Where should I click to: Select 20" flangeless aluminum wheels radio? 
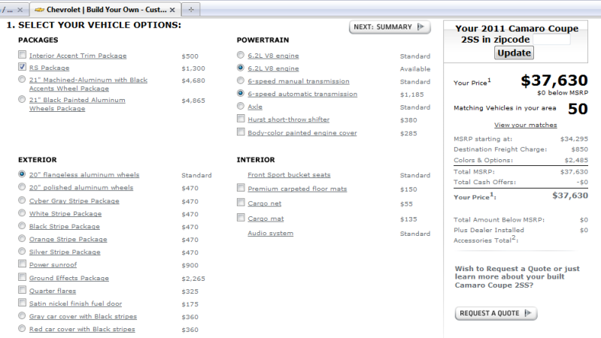point(22,174)
